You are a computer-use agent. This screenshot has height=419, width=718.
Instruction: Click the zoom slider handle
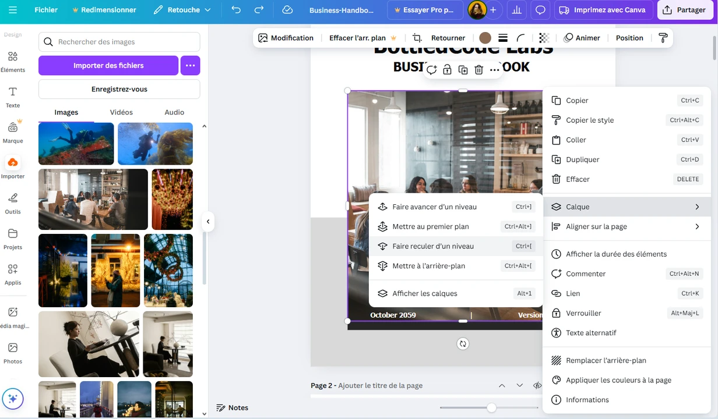491,408
